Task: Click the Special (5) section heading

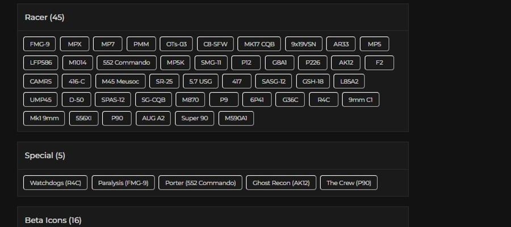Action: point(45,155)
